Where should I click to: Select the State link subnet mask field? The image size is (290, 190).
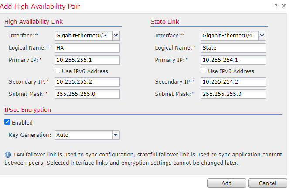[x=233, y=94]
